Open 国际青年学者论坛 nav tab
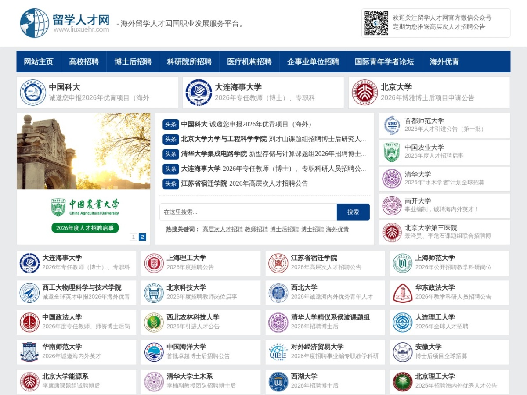 [x=384, y=61]
